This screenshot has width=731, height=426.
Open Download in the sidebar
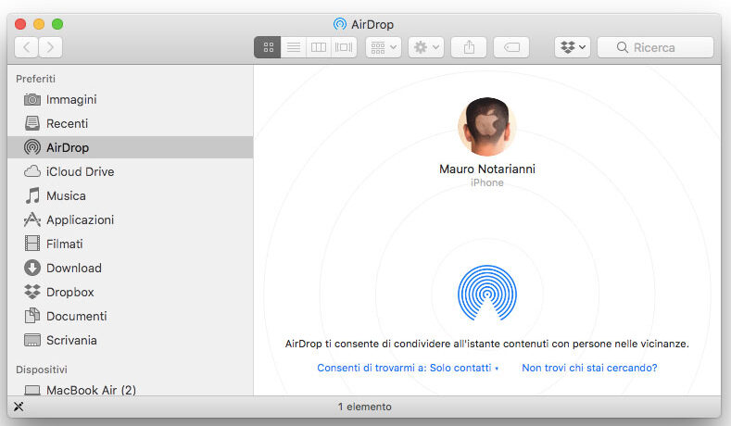click(x=74, y=268)
